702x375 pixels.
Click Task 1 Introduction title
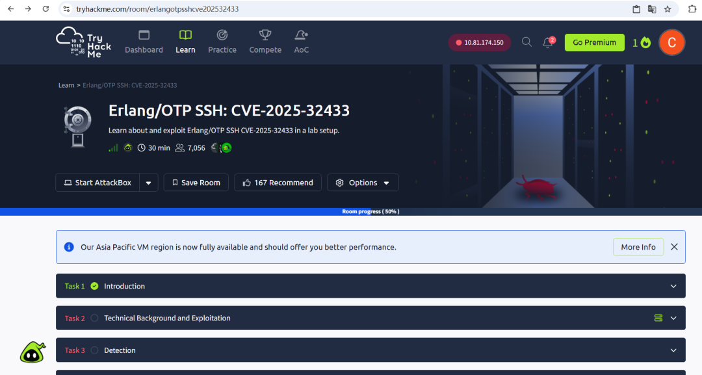pyautogui.click(x=124, y=286)
